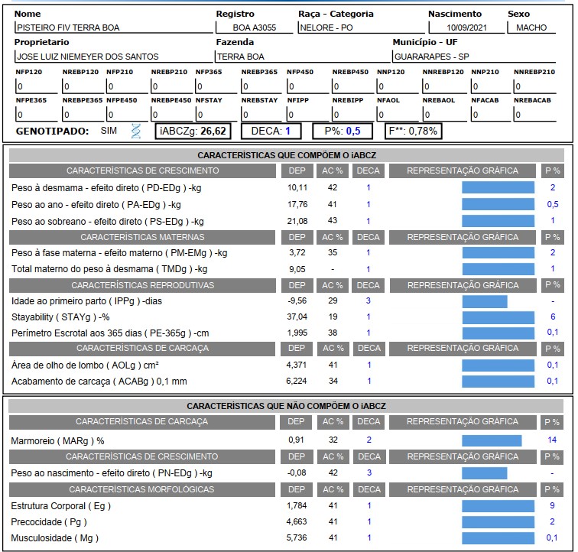Viewport: 578px width, 552px height.
Task: Click the Município field GUARARAPES - SP
Action: click(x=474, y=57)
